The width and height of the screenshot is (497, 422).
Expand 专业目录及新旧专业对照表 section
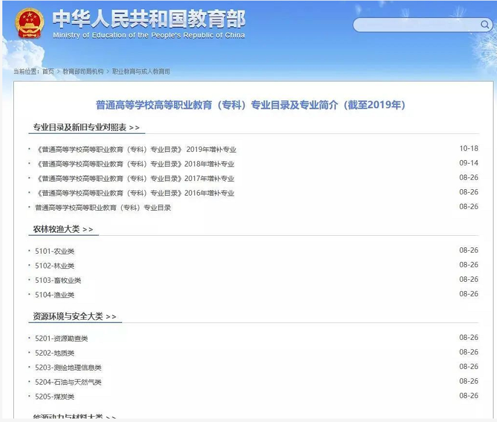click(x=86, y=127)
